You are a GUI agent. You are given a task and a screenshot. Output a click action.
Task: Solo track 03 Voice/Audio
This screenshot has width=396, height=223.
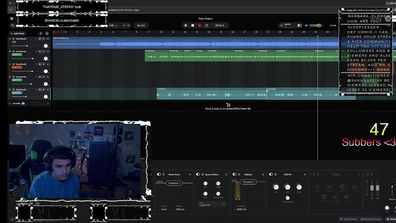click(x=43, y=64)
